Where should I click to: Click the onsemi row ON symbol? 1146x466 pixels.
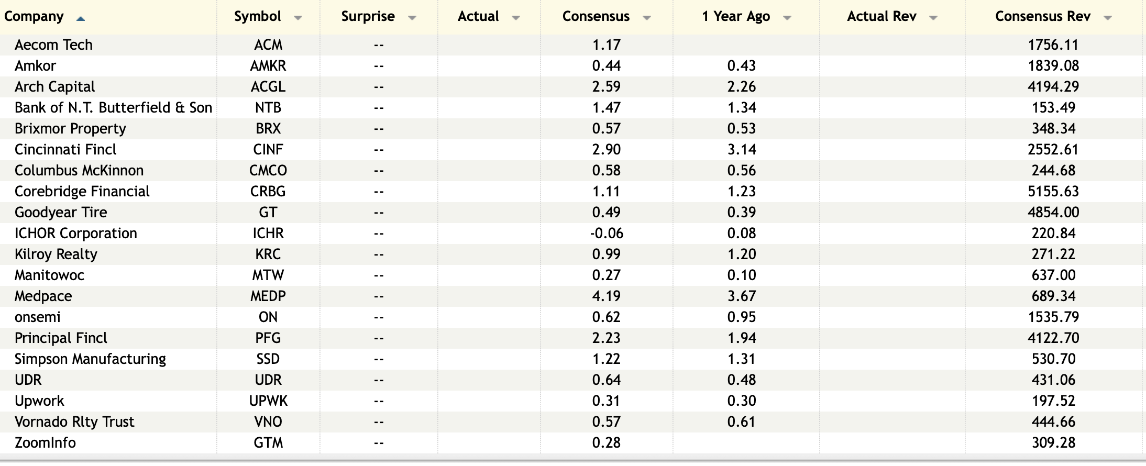pos(268,317)
